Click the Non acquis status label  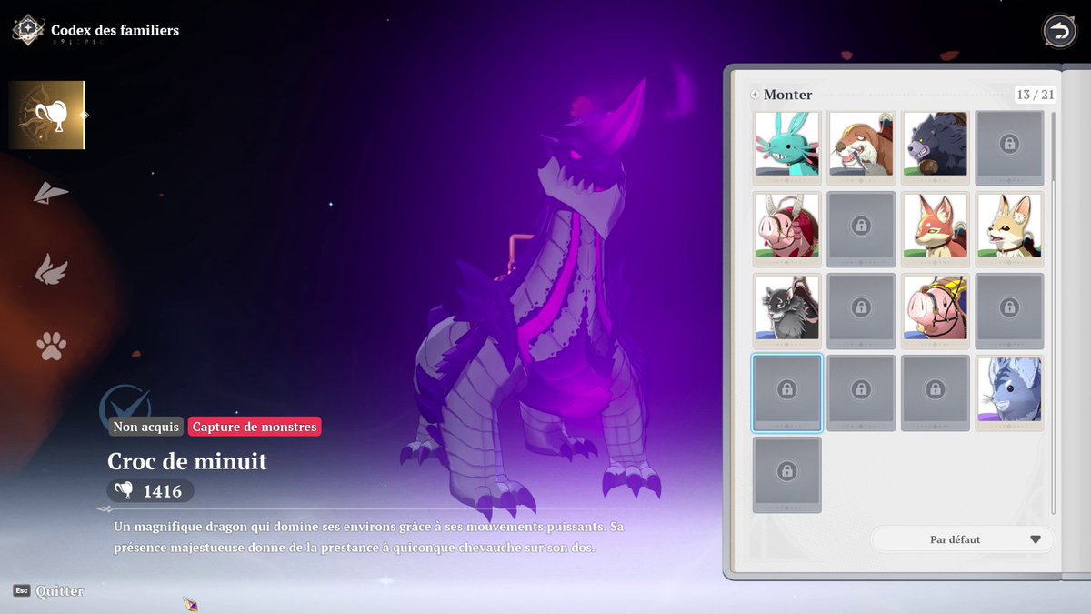click(145, 427)
